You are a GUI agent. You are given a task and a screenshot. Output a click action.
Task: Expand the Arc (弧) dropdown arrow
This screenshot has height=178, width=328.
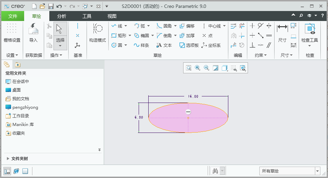(149, 26)
